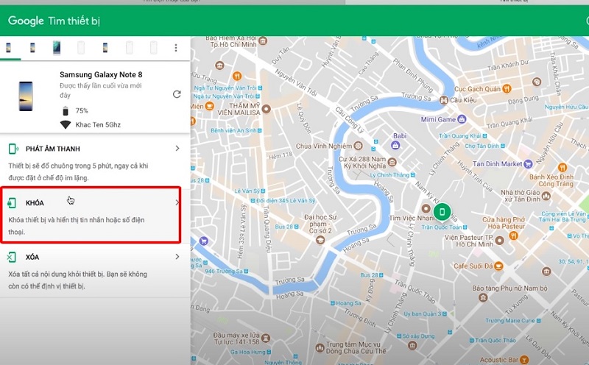The height and width of the screenshot is (365, 589).
Task: Expand the PHÁT ÂM THANH chevron arrow
Action: pyautogui.click(x=177, y=149)
